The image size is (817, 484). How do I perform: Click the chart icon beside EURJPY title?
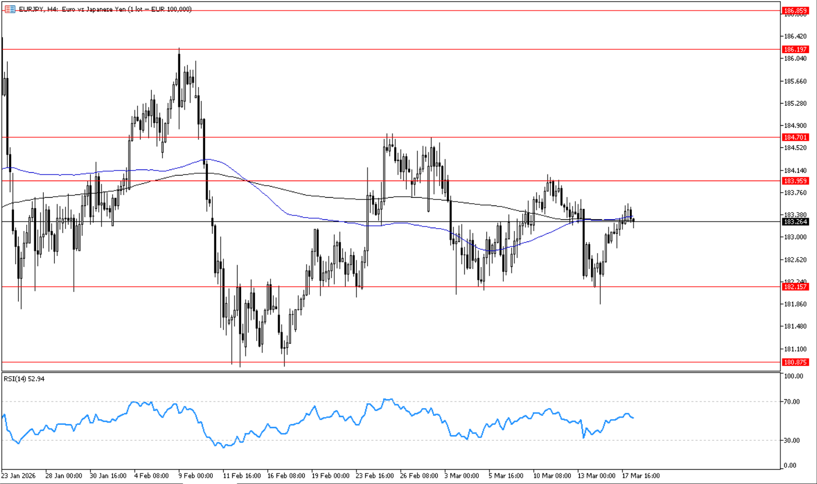point(9,9)
